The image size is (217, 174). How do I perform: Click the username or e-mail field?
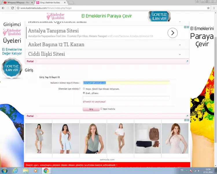coord(126,83)
